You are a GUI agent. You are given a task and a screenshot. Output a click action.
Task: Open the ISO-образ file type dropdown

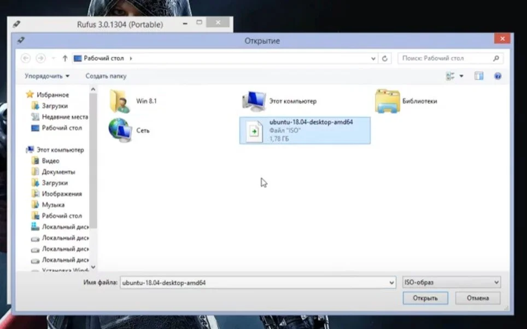click(x=452, y=283)
